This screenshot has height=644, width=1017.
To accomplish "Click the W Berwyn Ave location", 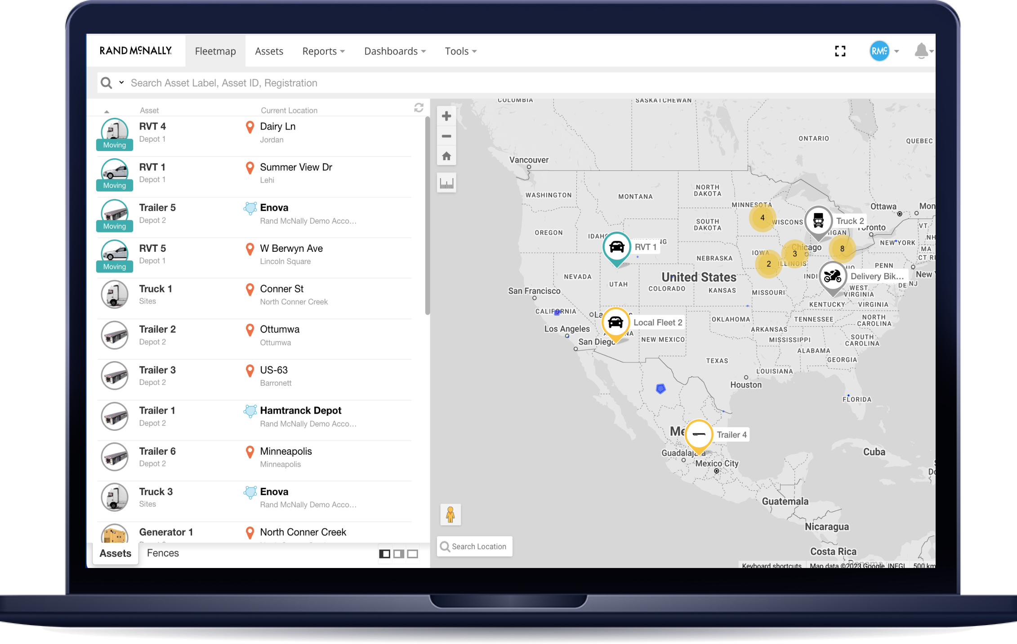I will [x=291, y=248].
